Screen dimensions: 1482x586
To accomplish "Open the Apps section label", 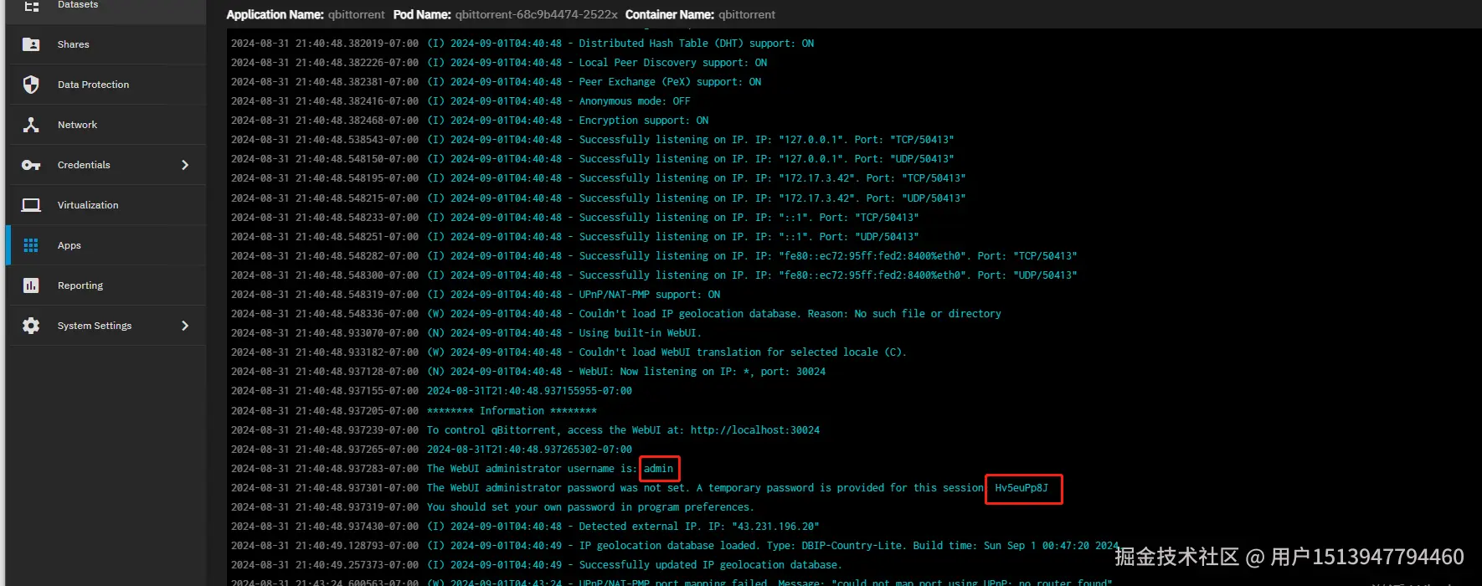I will (69, 245).
